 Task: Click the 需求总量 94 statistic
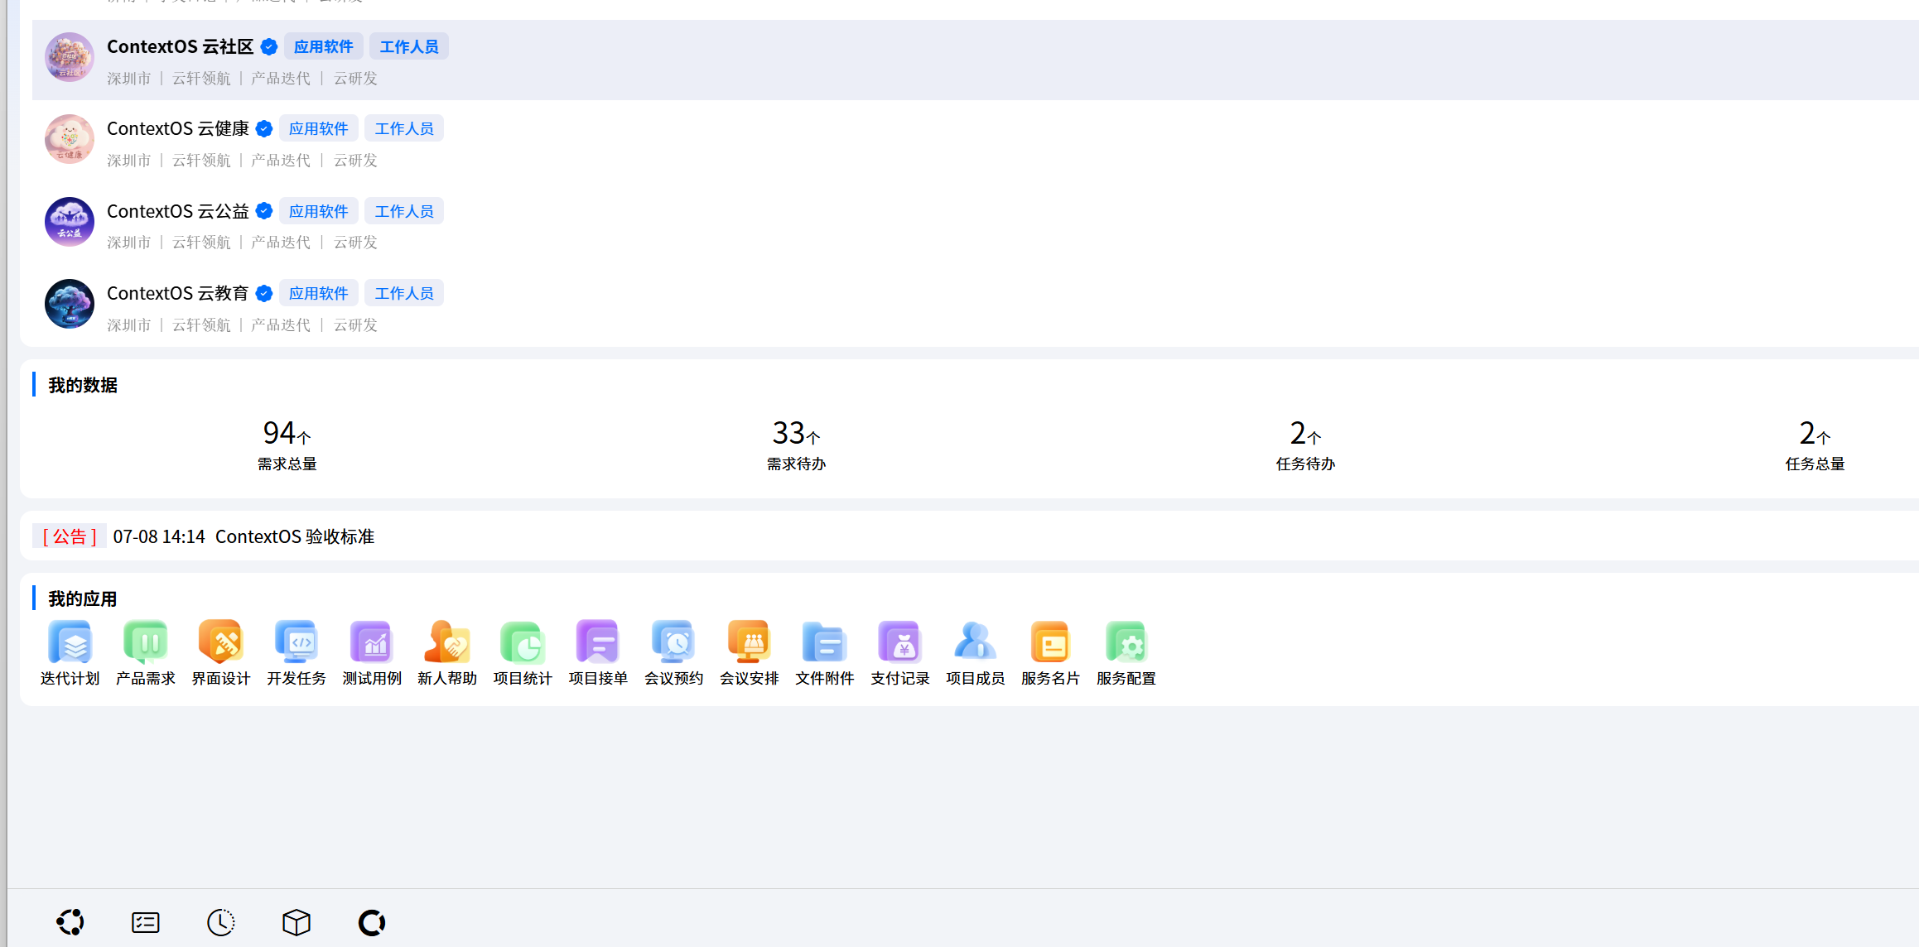click(287, 445)
